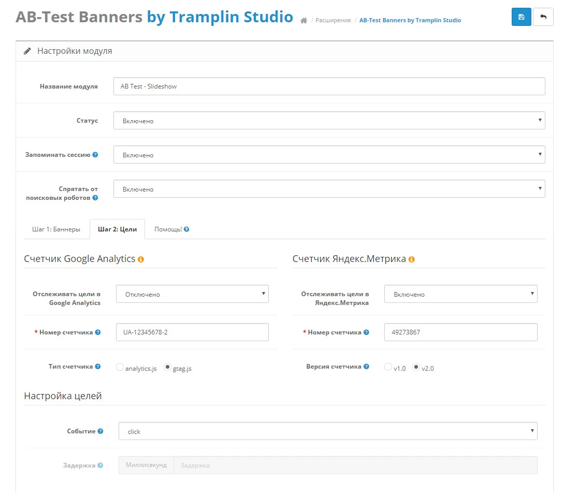Open Отслеживать цели в Google Analytics dropdown
The width and height of the screenshot is (564, 496).
coord(192,294)
